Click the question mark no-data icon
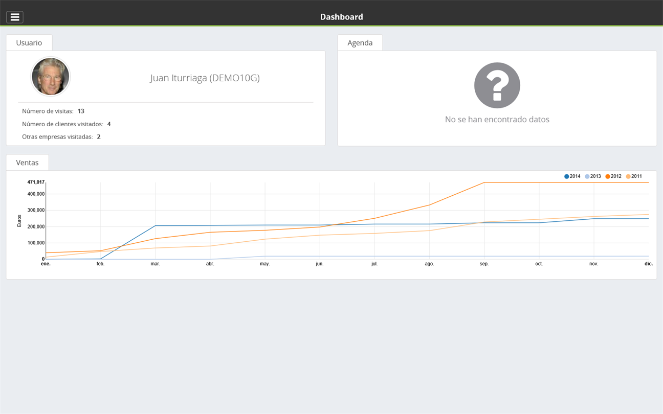The image size is (663, 414). (x=497, y=85)
